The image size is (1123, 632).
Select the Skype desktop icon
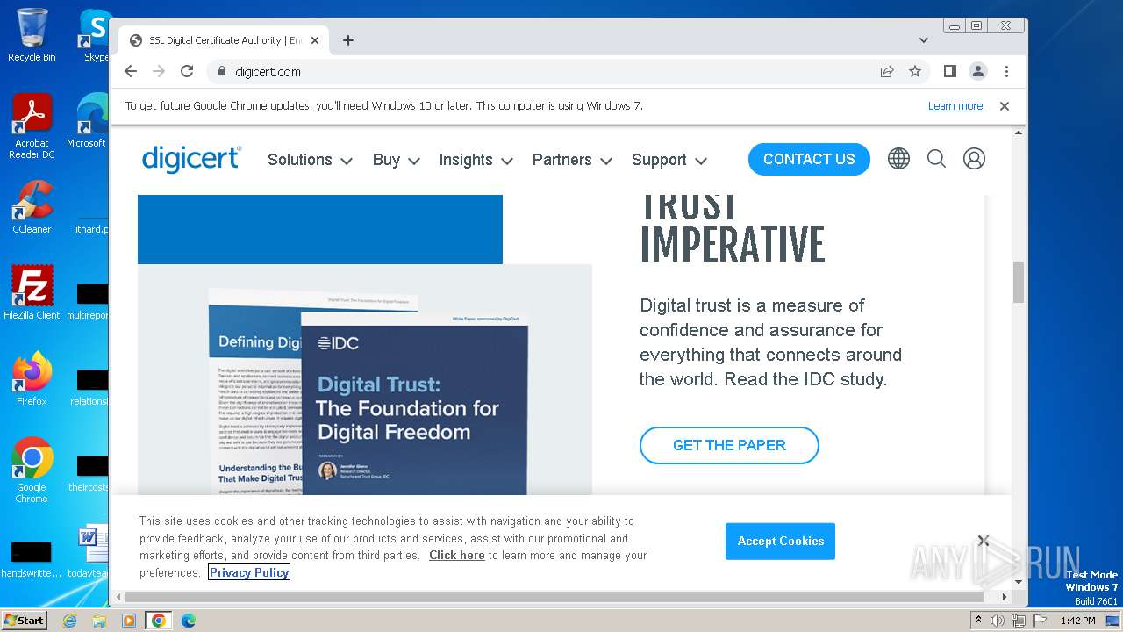(x=95, y=35)
